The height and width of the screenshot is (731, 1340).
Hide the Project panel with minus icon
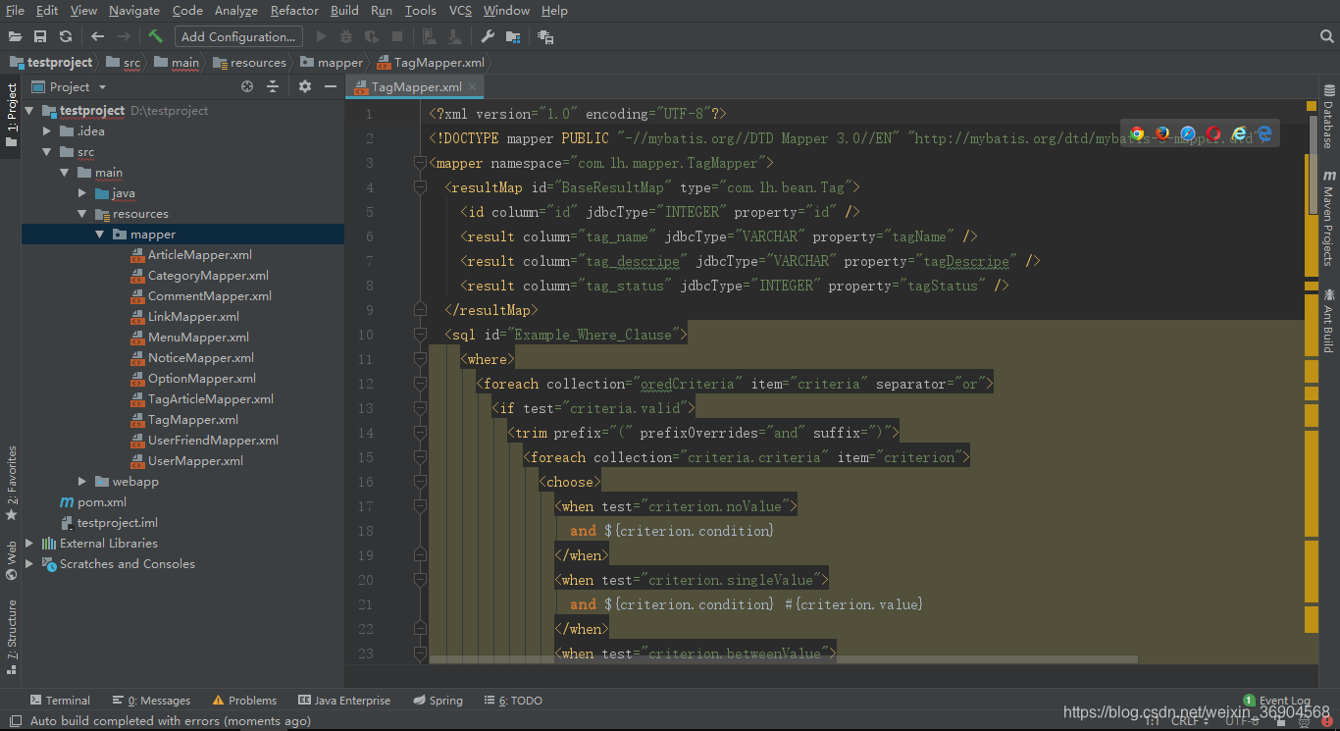[x=331, y=86]
